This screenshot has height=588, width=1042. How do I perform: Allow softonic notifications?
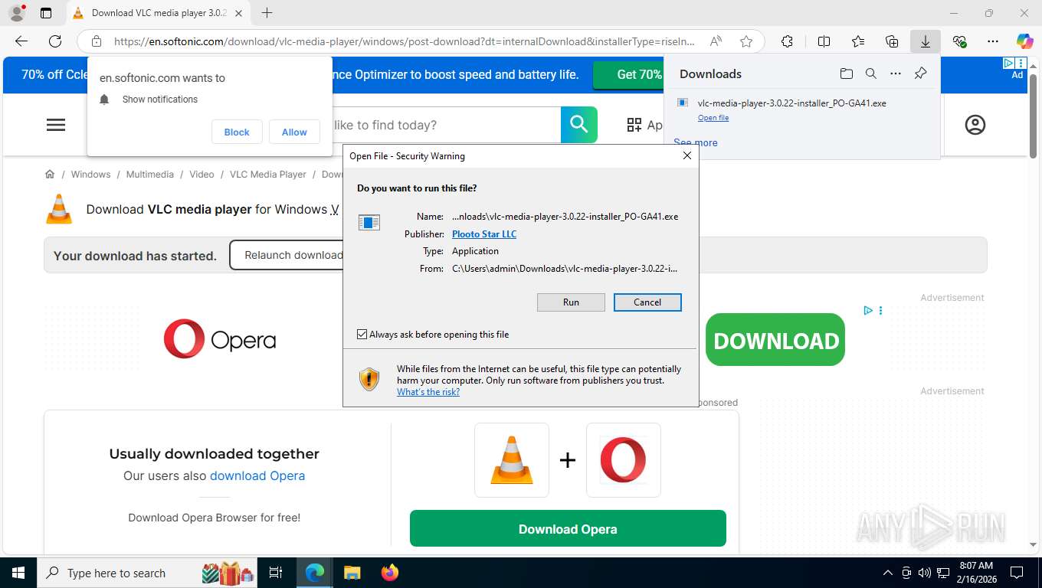tap(294, 132)
